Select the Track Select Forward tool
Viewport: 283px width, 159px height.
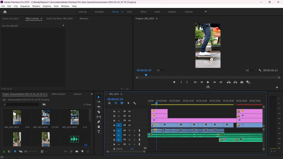click(x=99, y=102)
